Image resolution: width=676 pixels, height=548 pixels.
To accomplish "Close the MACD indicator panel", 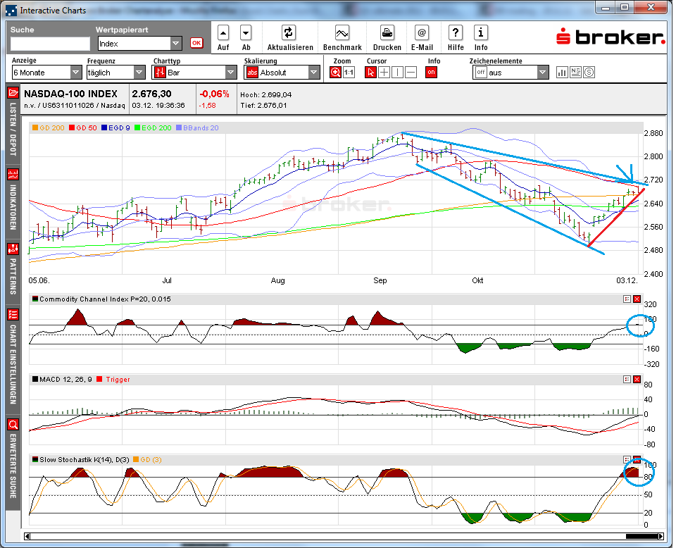I will 637,379.
